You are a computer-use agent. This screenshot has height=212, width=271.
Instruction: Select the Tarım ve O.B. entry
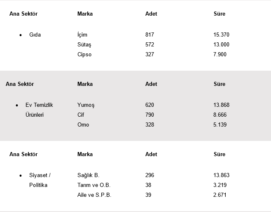94,185
